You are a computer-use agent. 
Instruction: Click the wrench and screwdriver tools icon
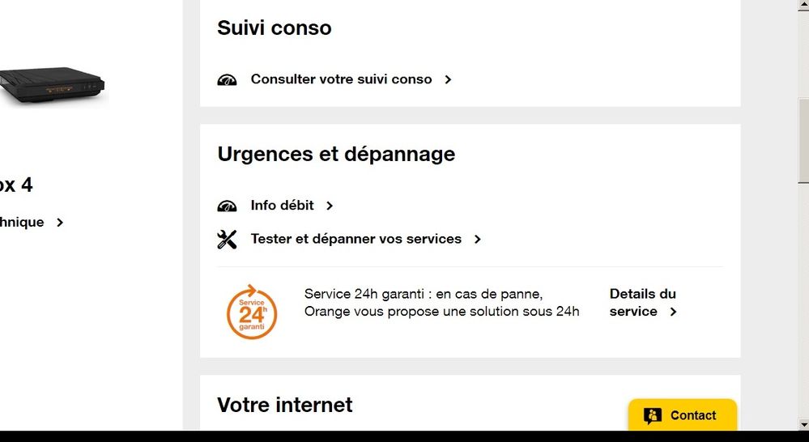(x=227, y=240)
